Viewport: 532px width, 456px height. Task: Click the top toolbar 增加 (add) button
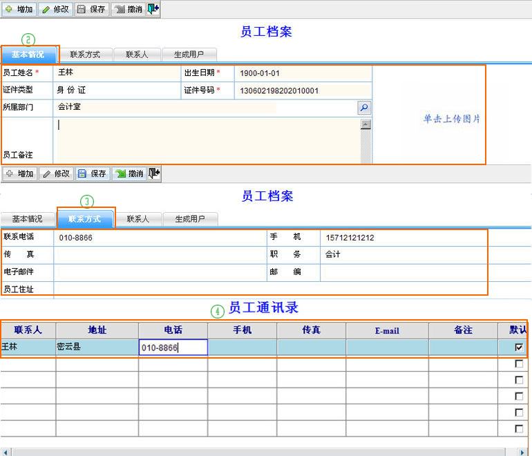(x=19, y=9)
